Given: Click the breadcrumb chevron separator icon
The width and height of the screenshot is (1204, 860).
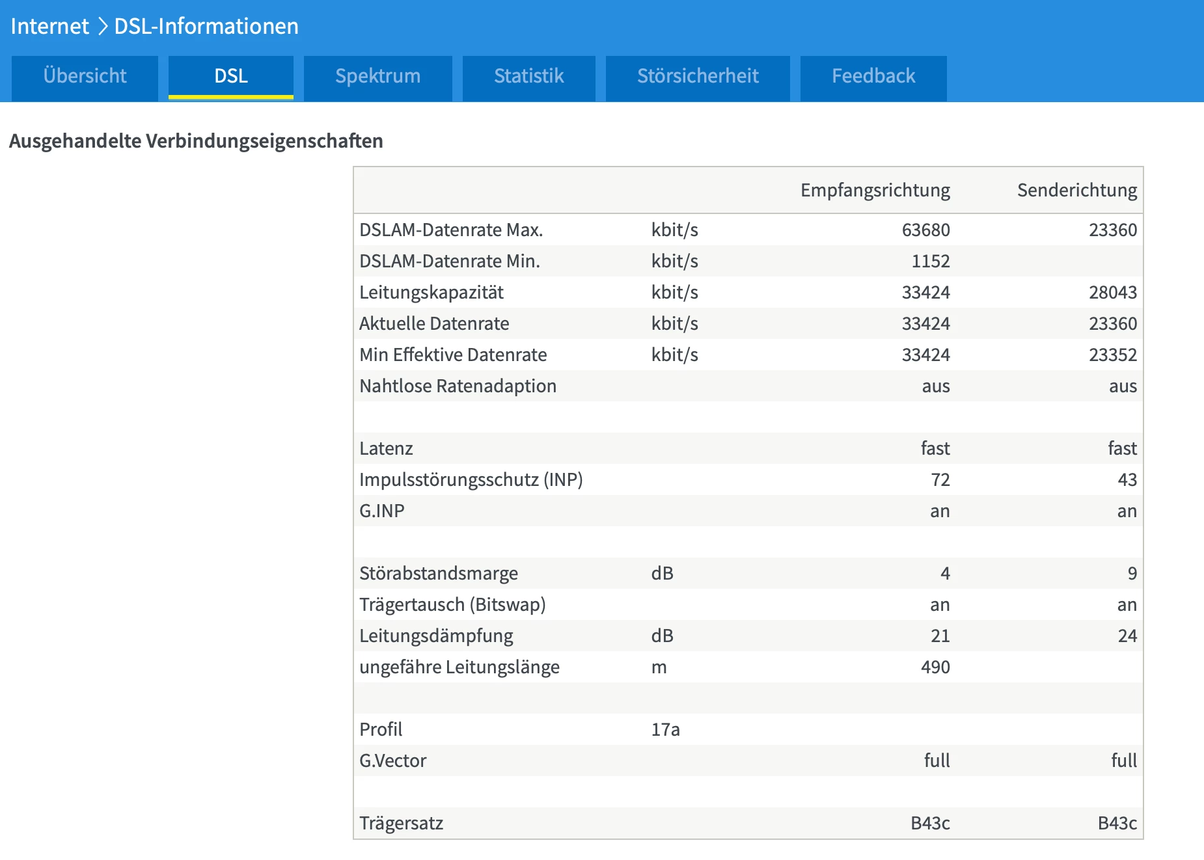Looking at the screenshot, I should [x=102, y=27].
